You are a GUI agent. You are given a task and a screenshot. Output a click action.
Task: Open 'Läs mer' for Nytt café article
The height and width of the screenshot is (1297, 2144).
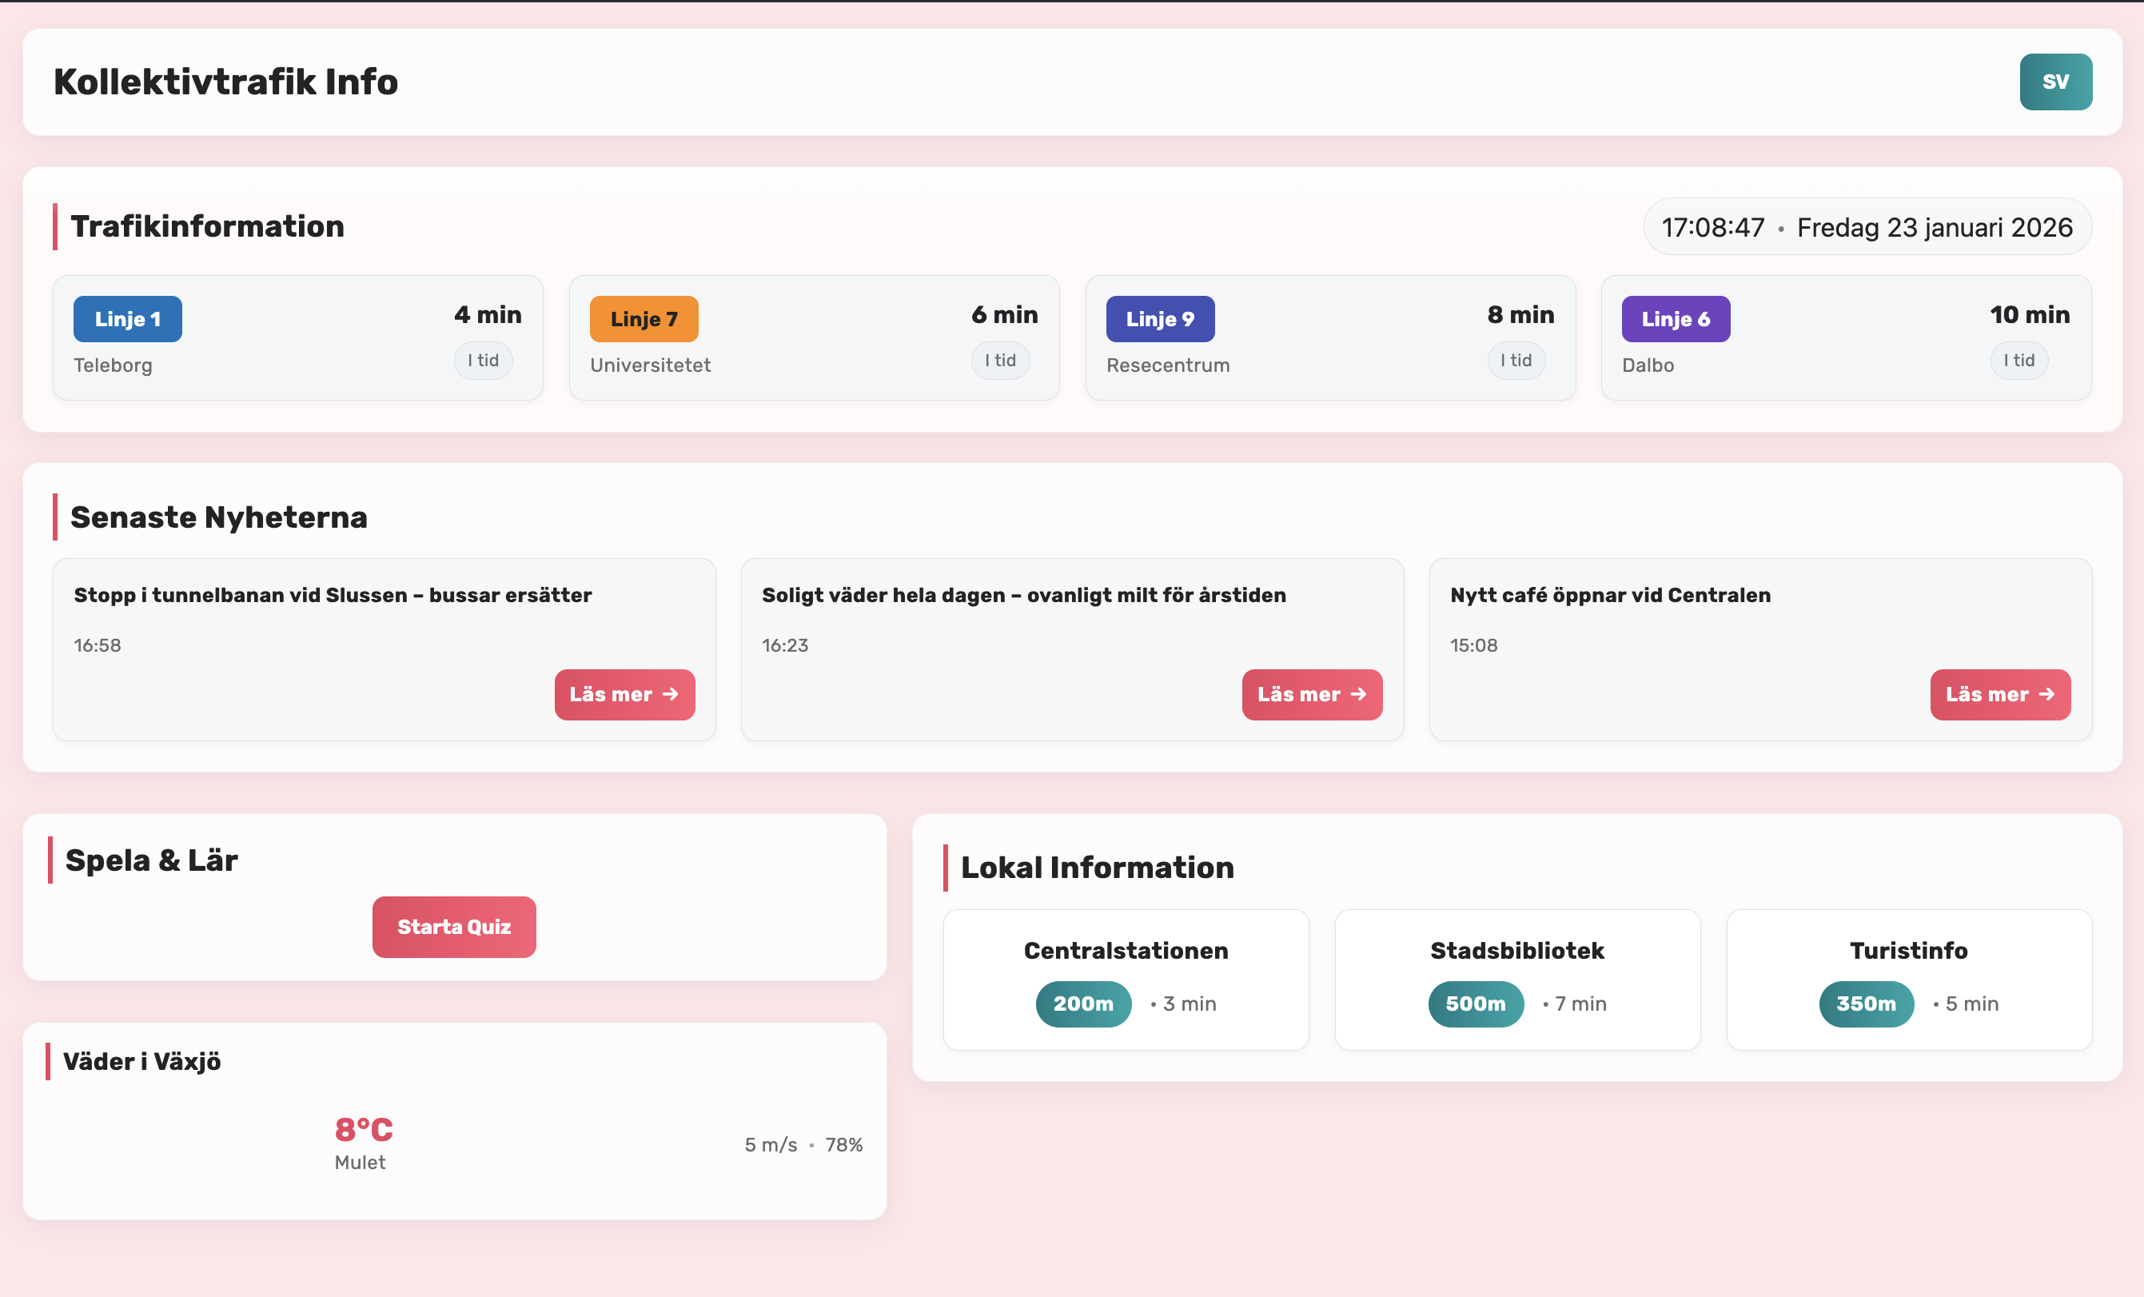(x=1999, y=694)
